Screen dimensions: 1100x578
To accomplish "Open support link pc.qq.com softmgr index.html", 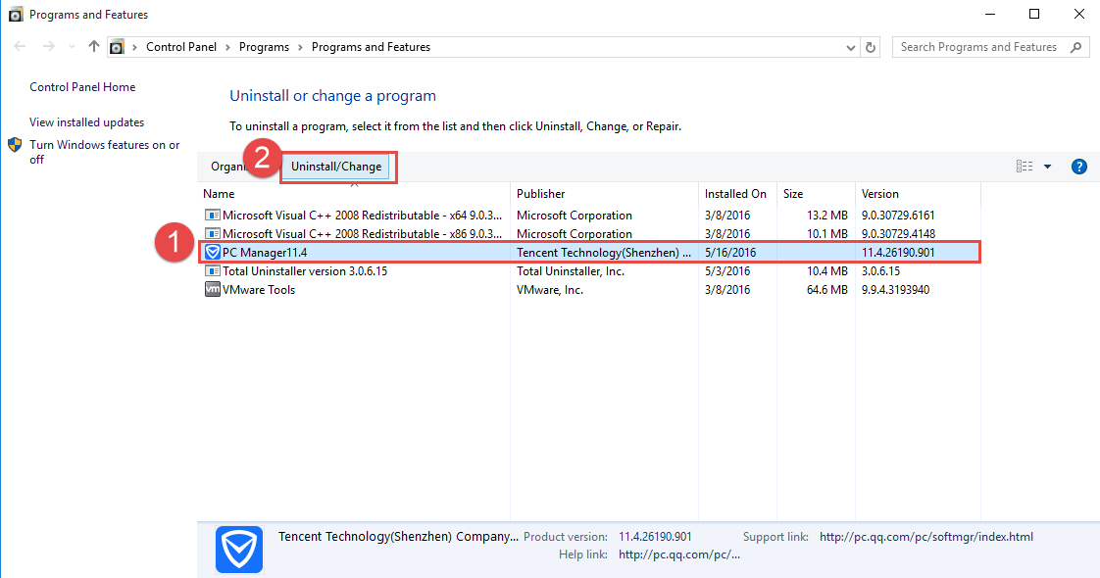I will pos(926,538).
